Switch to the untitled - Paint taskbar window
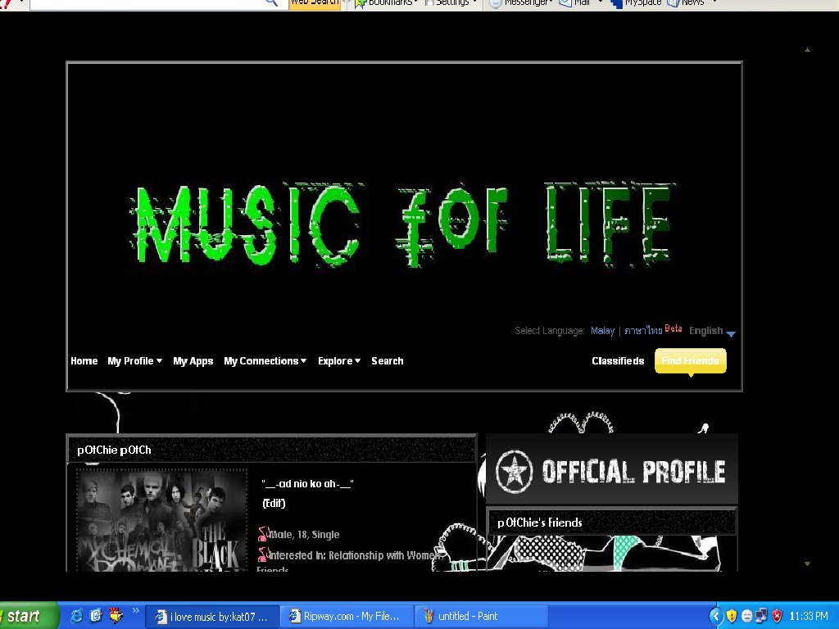 [482, 616]
